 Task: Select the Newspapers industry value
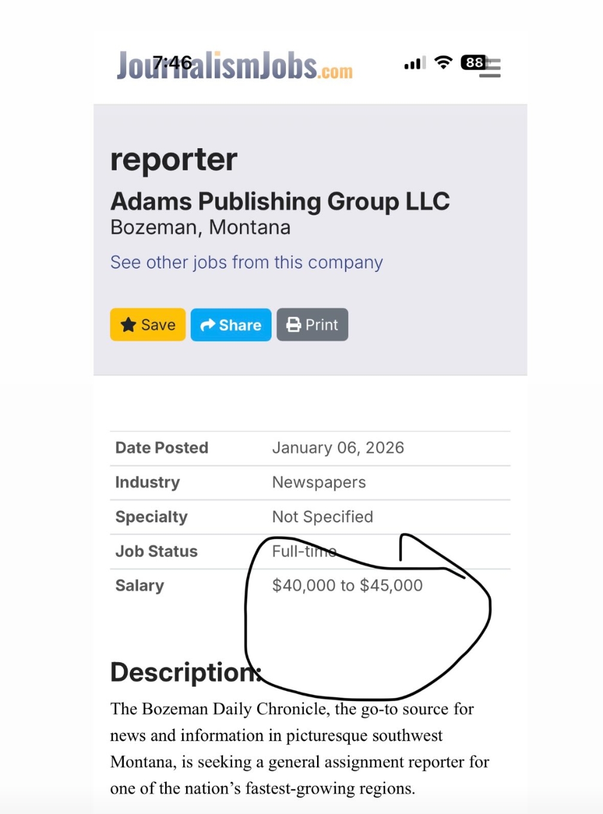(x=319, y=482)
